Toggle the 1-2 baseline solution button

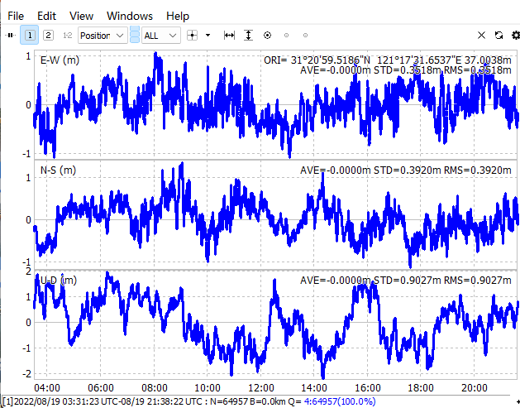(x=67, y=36)
